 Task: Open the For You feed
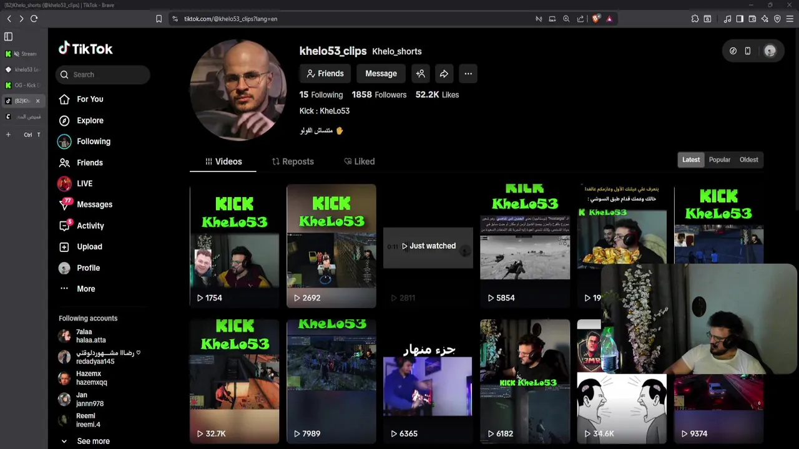click(90, 99)
